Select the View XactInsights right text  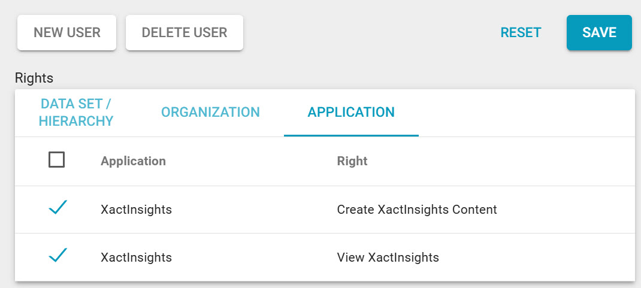388,257
